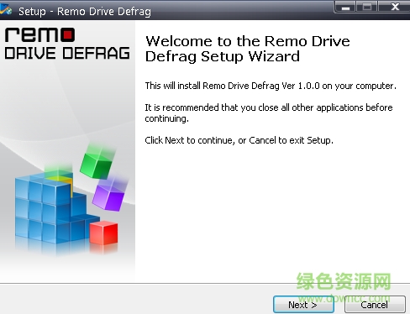Image resolution: width=410 pixels, height=314 pixels.
Task: Click the "Welcome to the Remo Drive Defrag Setup Wizard" heading
Action: pyautogui.click(x=248, y=49)
